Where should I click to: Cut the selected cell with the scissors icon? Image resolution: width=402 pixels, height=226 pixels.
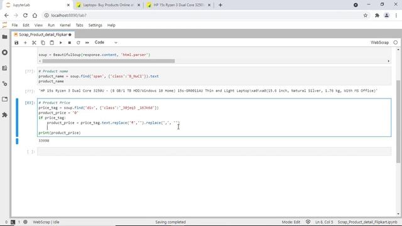click(x=34, y=43)
